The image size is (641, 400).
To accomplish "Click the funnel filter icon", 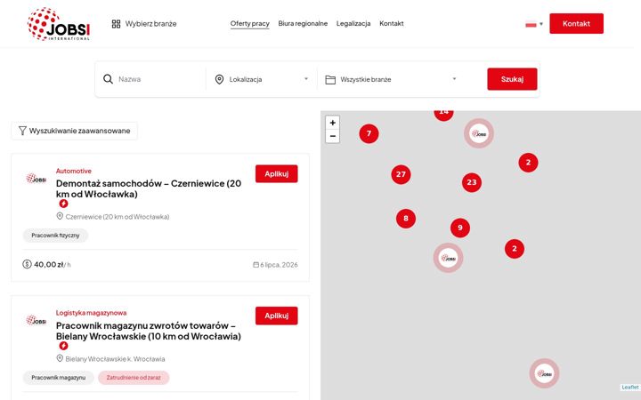I will pyautogui.click(x=22, y=131).
